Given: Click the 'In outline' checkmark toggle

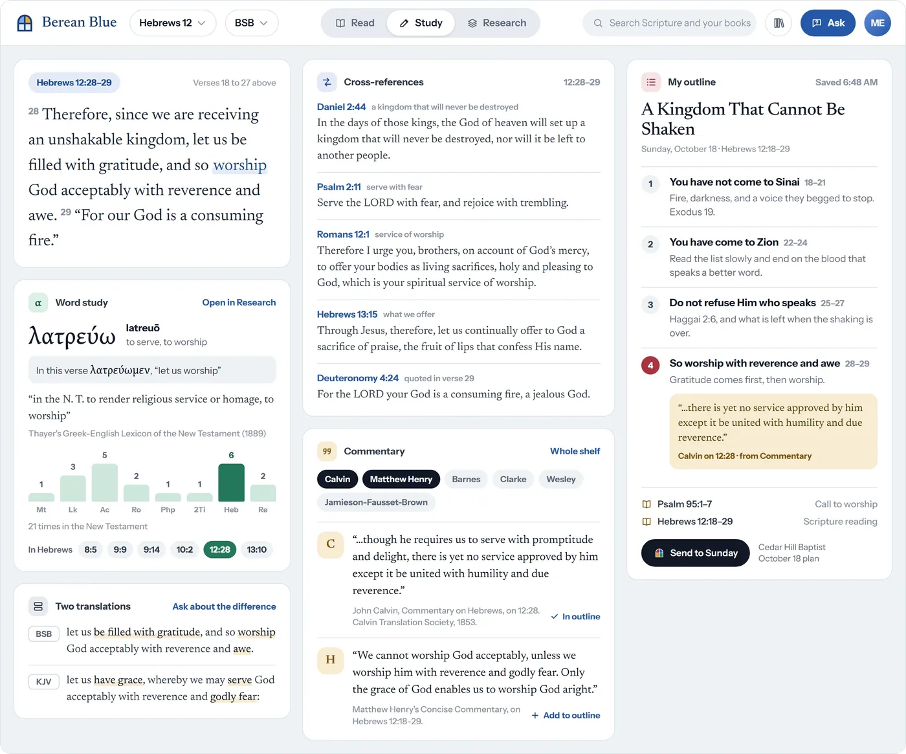Looking at the screenshot, I should click(x=575, y=617).
